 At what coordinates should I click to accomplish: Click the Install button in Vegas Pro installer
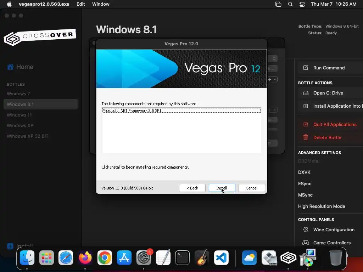[222, 188]
